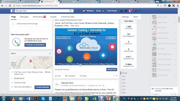
Task: Open the friend requests icon
Action: [x=121, y=11]
